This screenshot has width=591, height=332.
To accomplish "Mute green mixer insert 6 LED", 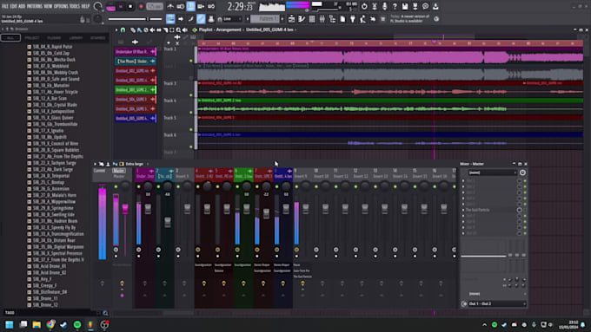I will tap(237, 186).
